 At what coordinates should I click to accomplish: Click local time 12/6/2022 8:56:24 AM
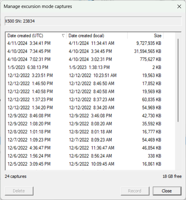[90, 156]
